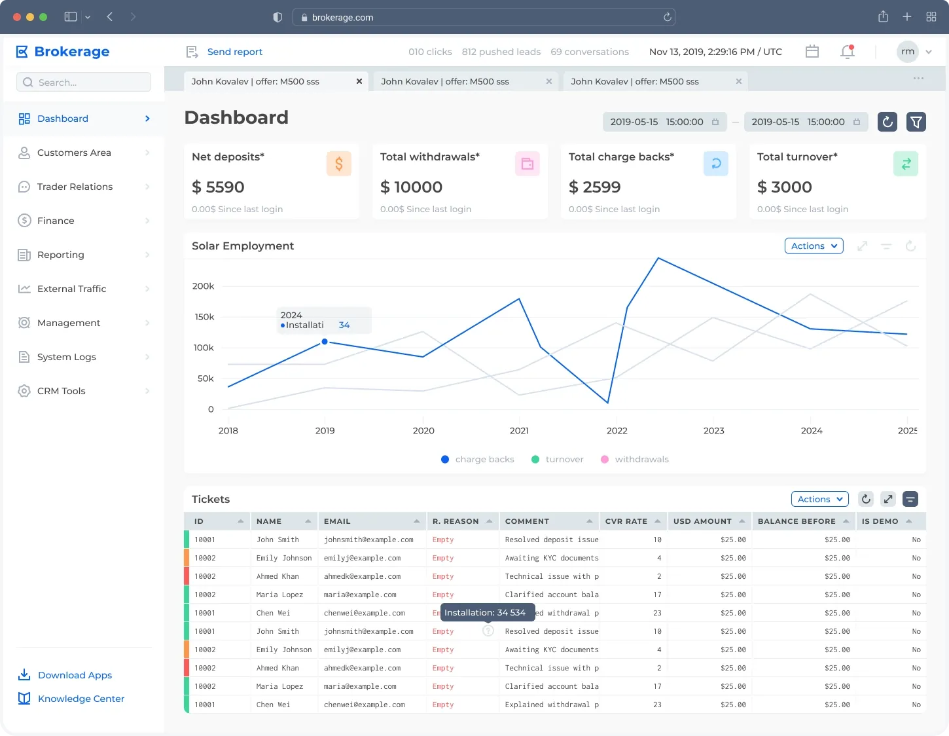949x736 pixels.
Task: Toggle turnover legend series
Action: (558, 459)
